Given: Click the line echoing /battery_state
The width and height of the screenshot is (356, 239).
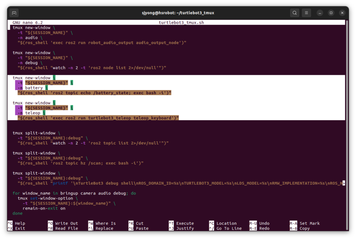Looking at the screenshot, I should tap(95, 93).
